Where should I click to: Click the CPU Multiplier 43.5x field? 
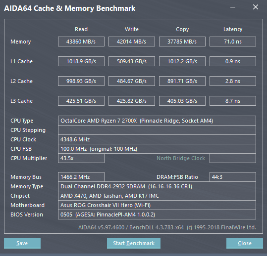coord(81,158)
